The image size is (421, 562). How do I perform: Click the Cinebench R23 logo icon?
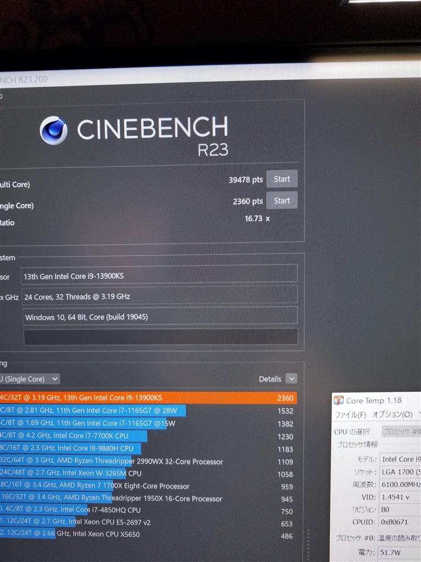pyautogui.click(x=53, y=131)
